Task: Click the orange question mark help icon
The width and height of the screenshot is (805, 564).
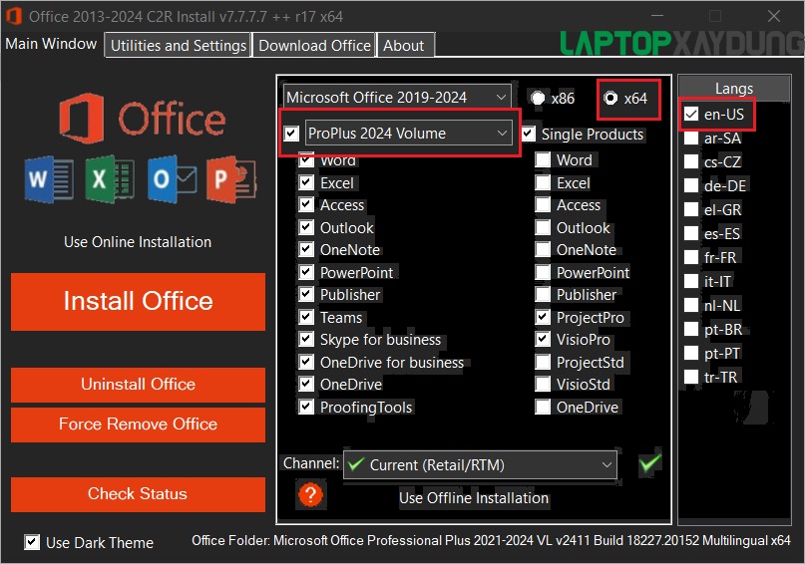Action: [310, 495]
